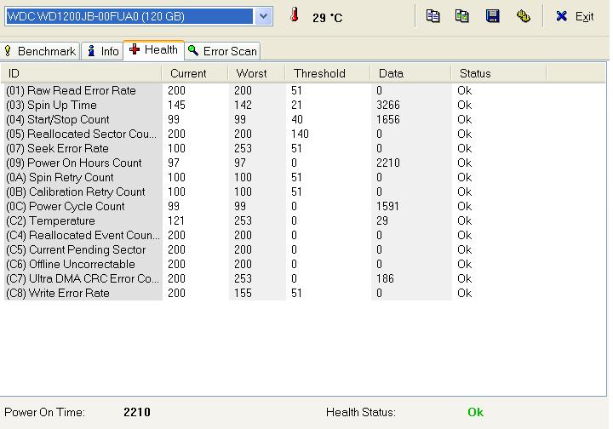Switch to the Benchmark tab
Viewport: 613px width, 429px height.
click(x=40, y=51)
